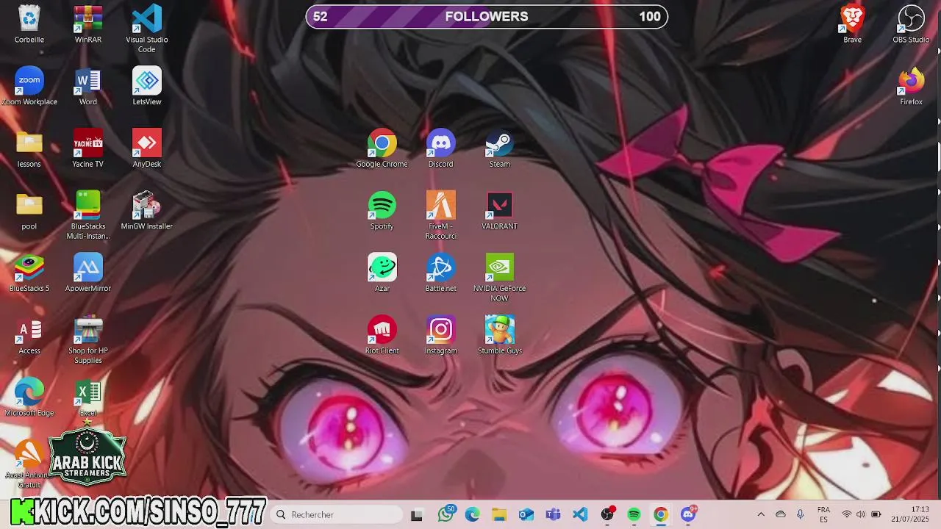Screen dimensions: 941x529
Task: Open WhatsApp from the taskbar
Action: point(446,514)
